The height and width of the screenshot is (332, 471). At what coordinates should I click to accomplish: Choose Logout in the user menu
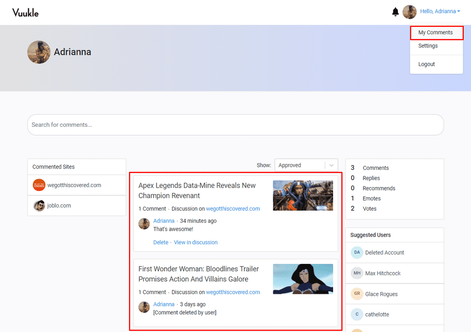click(426, 64)
